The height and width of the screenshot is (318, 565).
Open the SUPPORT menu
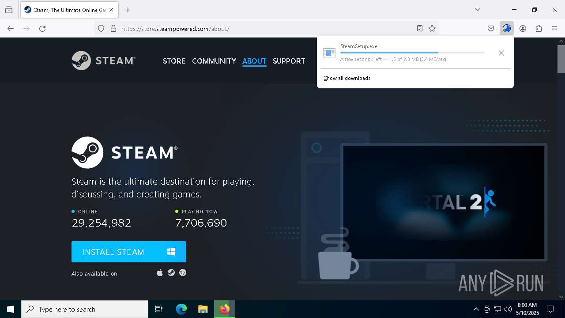point(289,61)
